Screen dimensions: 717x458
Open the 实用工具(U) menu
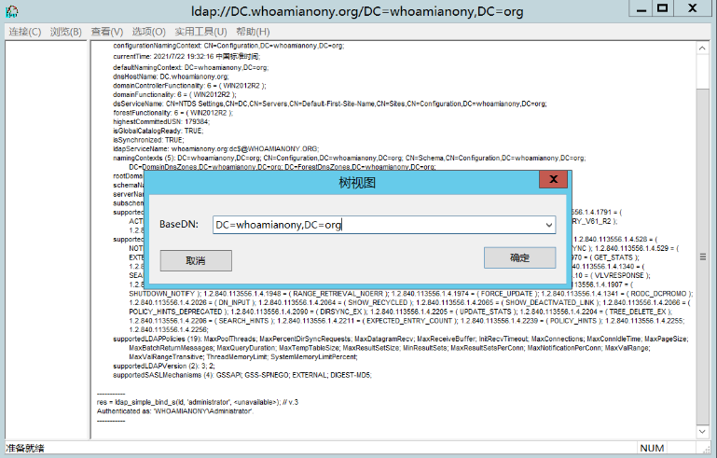pos(200,32)
